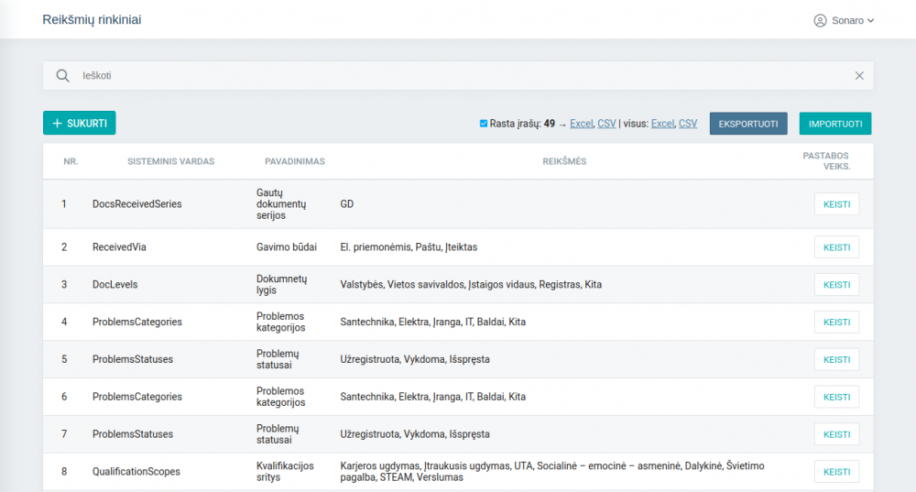916x492 pixels.
Task: Toggle the 'Rasta įrašų' checkbox
Action: [484, 124]
